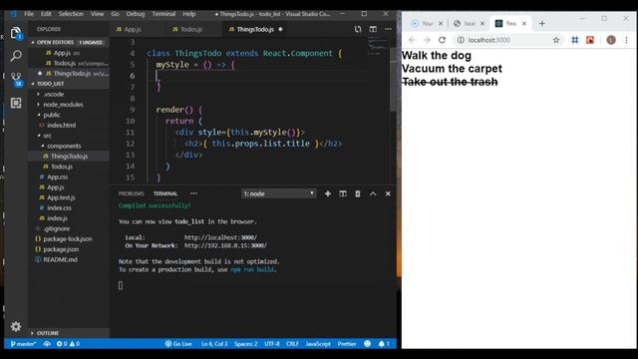Open notifications bell in the status bar

pos(384,344)
